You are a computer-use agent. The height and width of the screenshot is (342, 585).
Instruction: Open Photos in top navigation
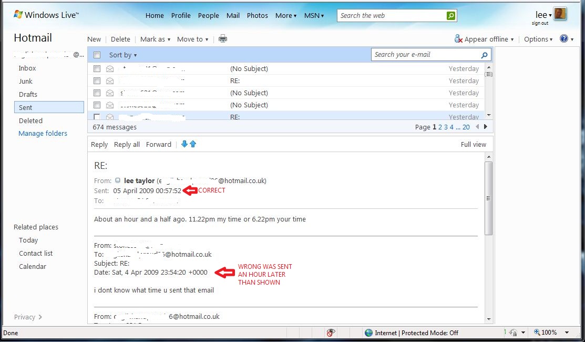coord(257,15)
